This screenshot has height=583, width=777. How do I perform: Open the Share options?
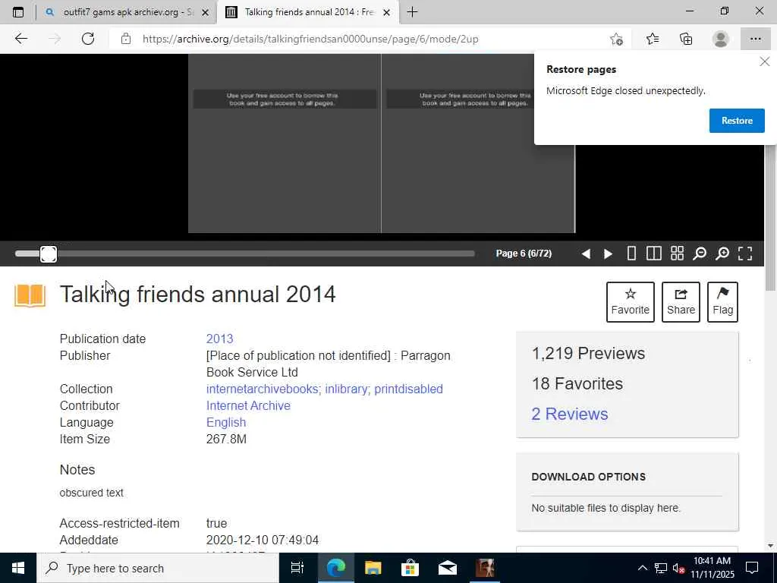coord(681,302)
